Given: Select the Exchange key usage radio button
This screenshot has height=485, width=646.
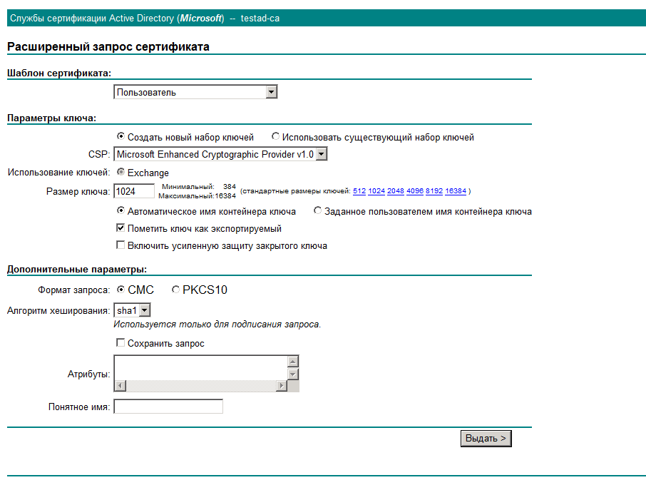Looking at the screenshot, I should point(121,171).
